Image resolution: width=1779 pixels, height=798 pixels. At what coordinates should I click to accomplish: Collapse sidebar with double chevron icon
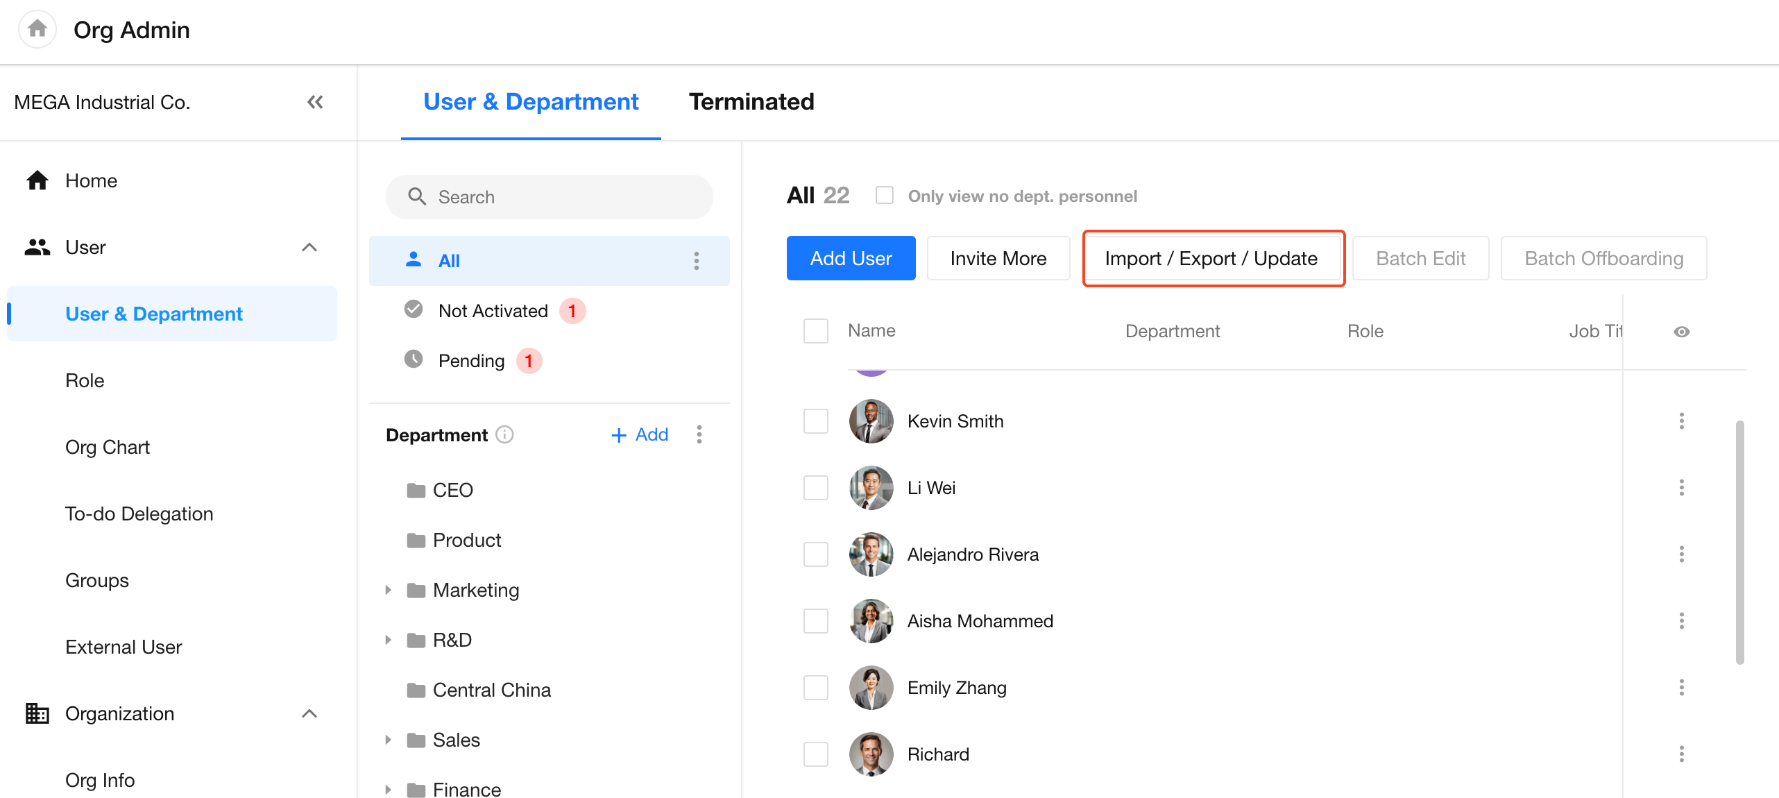tap(315, 103)
